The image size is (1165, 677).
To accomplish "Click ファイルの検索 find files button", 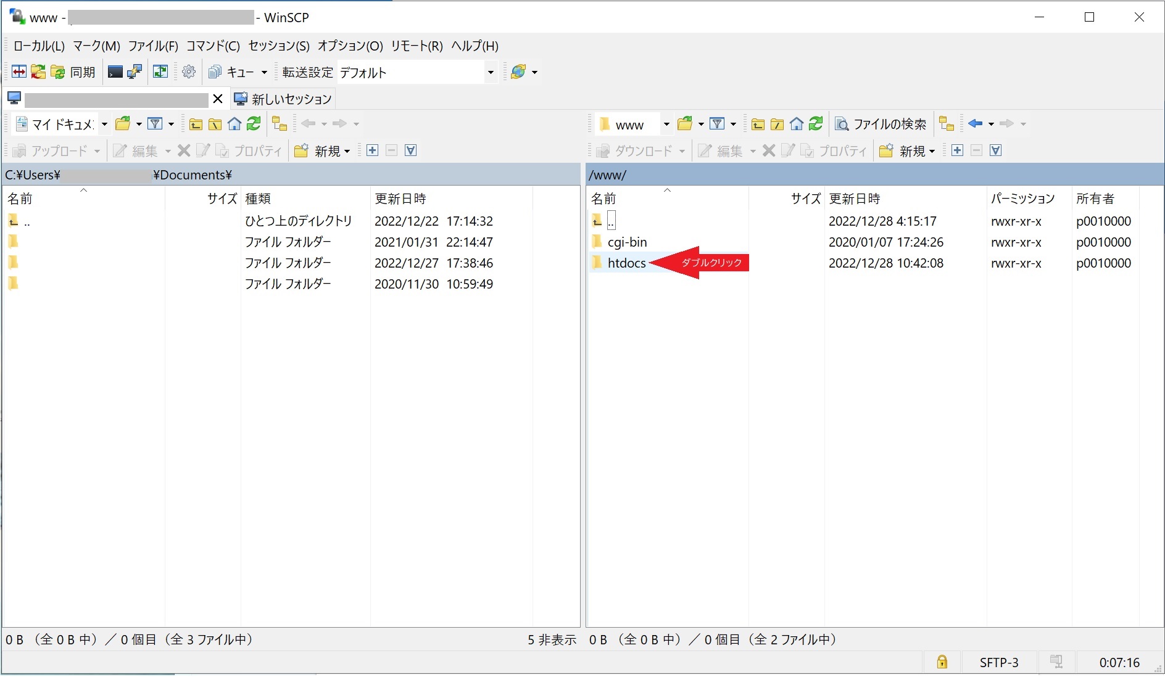I will pos(881,124).
